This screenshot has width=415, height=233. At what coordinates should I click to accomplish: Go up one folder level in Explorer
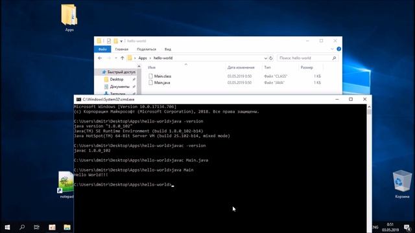[x=122, y=58]
